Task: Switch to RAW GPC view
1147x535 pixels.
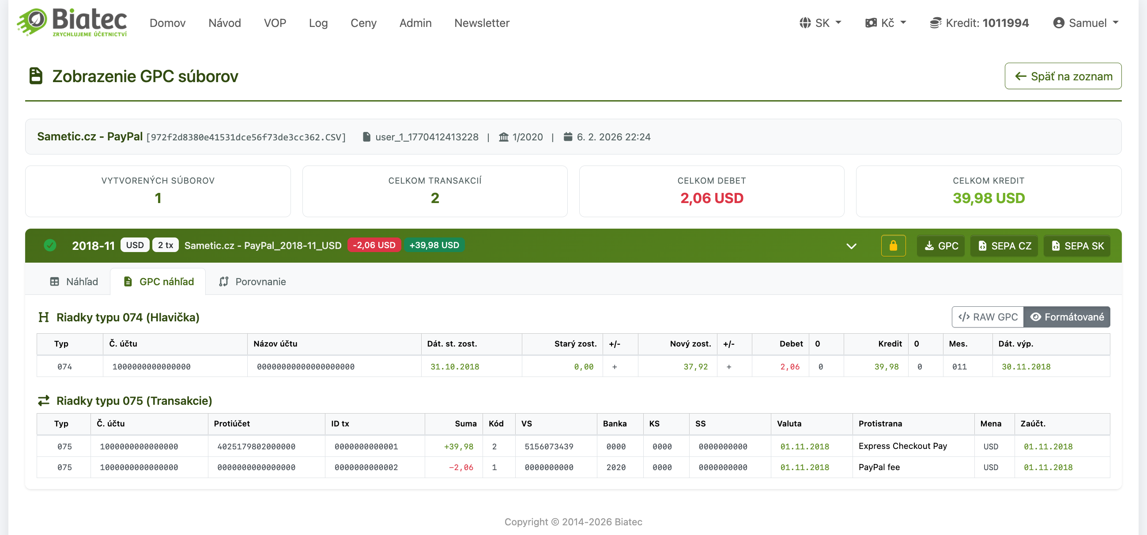Action: click(988, 317)
